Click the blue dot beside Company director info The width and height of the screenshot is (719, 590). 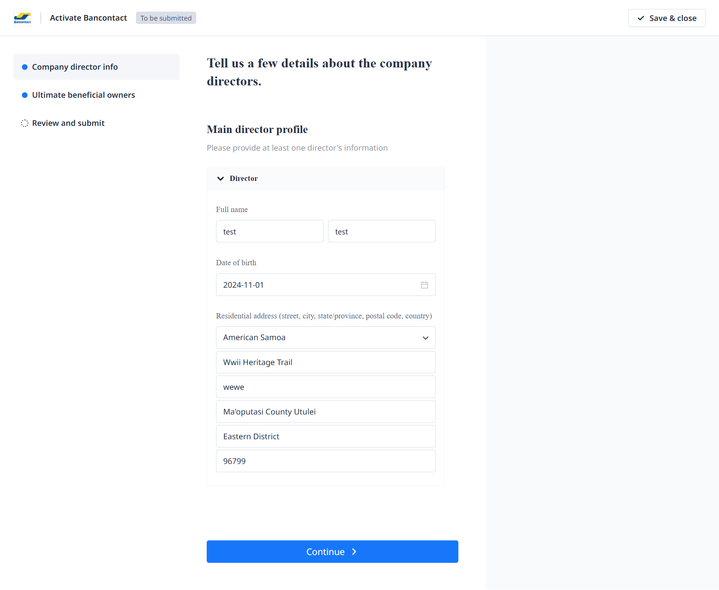tap(25, 67)
